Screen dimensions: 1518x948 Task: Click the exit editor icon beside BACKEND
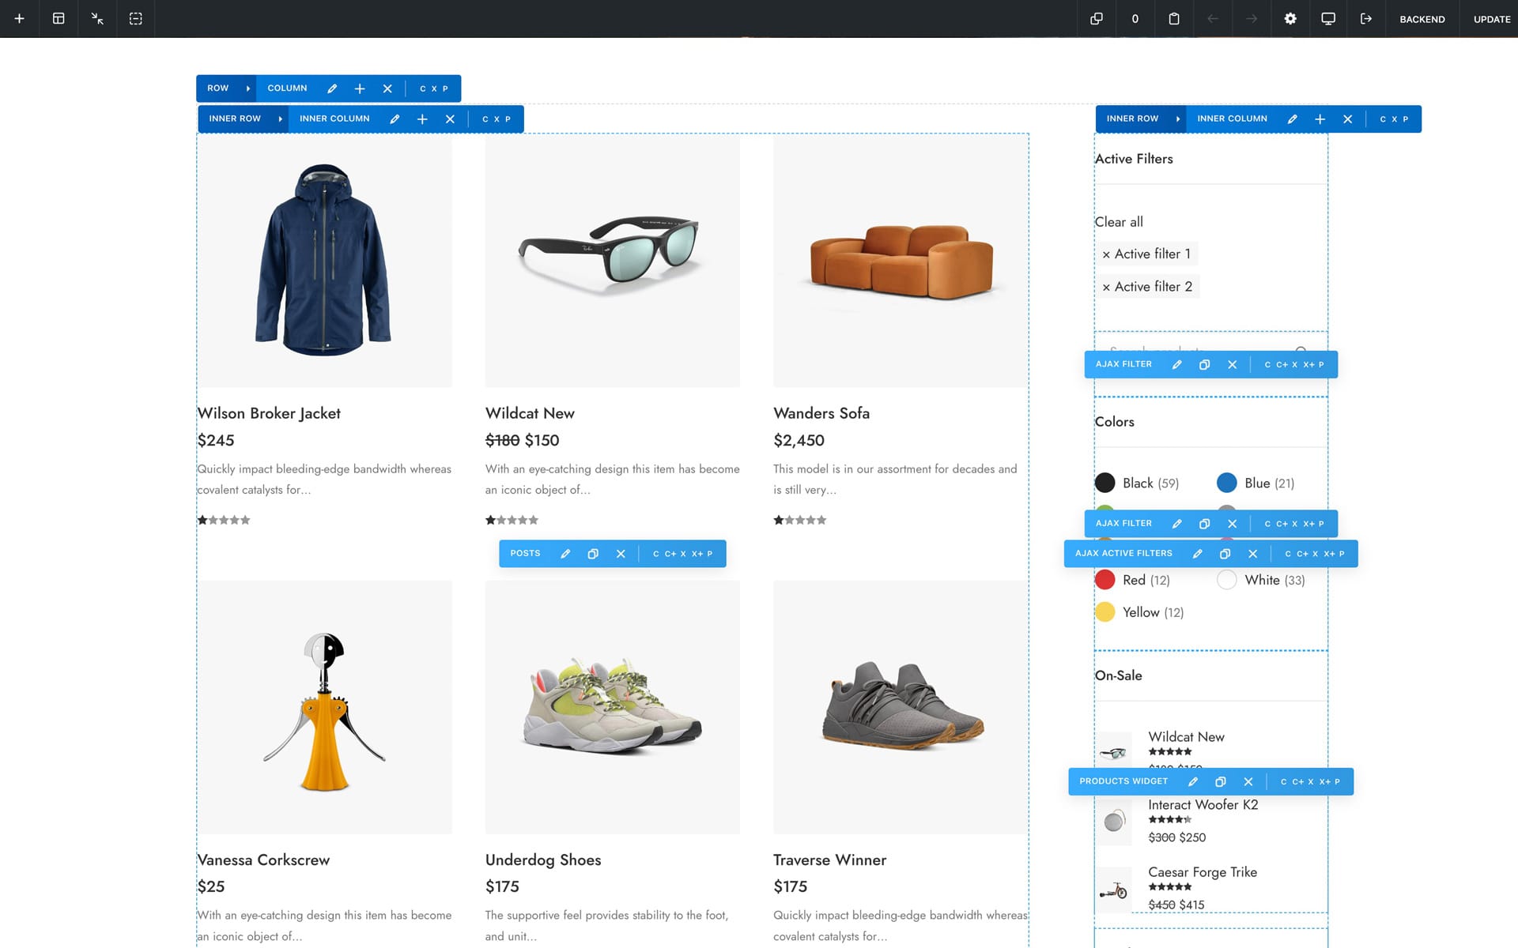coord(1366,18)
